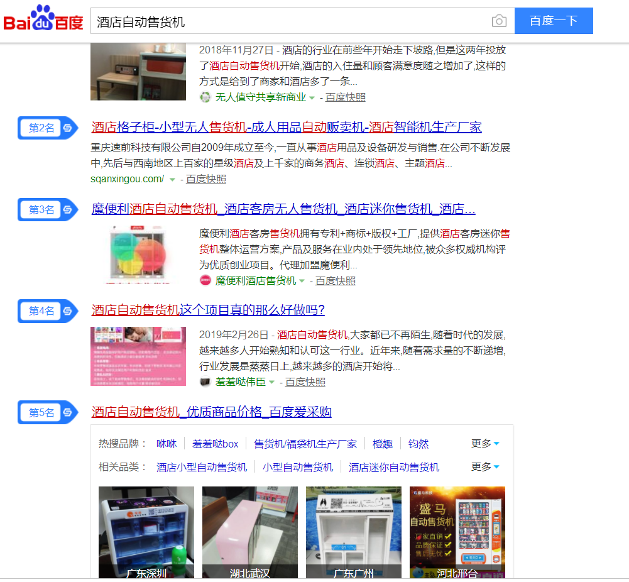Open 百度快照 for 无人值守共享新商业 result
Image resolution: width=629 pixels, height=582 pixels.
(x=346, y=97)
